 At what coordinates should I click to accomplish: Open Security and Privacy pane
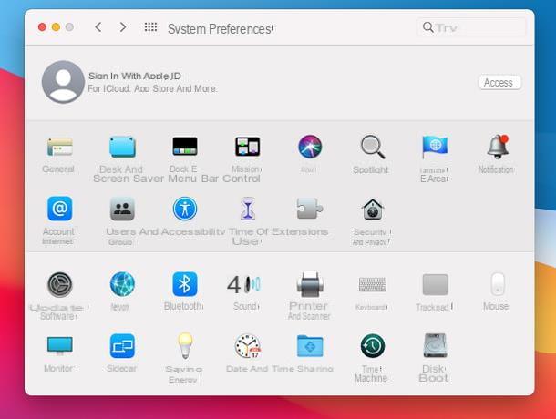pos(373,209)
